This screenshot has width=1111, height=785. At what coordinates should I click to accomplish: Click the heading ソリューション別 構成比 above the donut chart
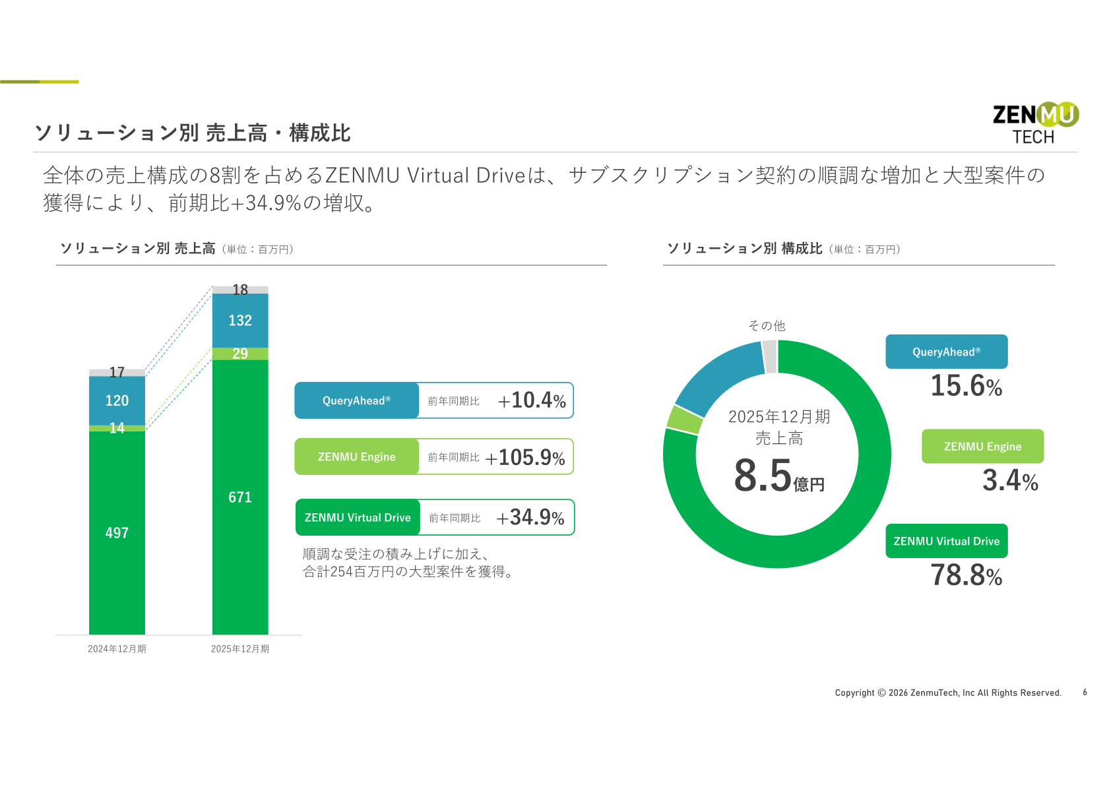click(x=745, y=249)
